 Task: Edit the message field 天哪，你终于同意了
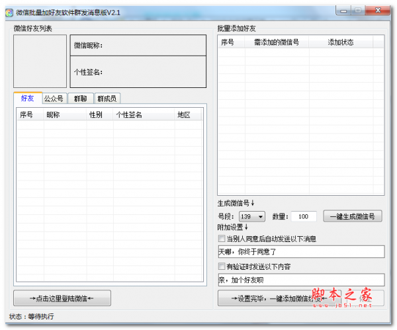click(301, 252)
